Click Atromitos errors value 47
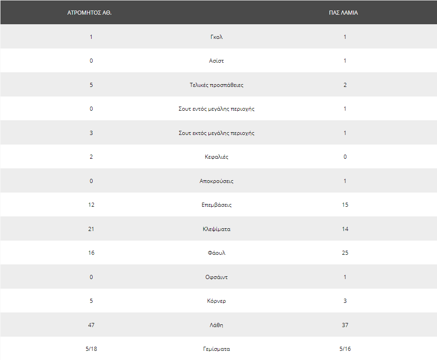Screen dimensions: 437x360 91,325
